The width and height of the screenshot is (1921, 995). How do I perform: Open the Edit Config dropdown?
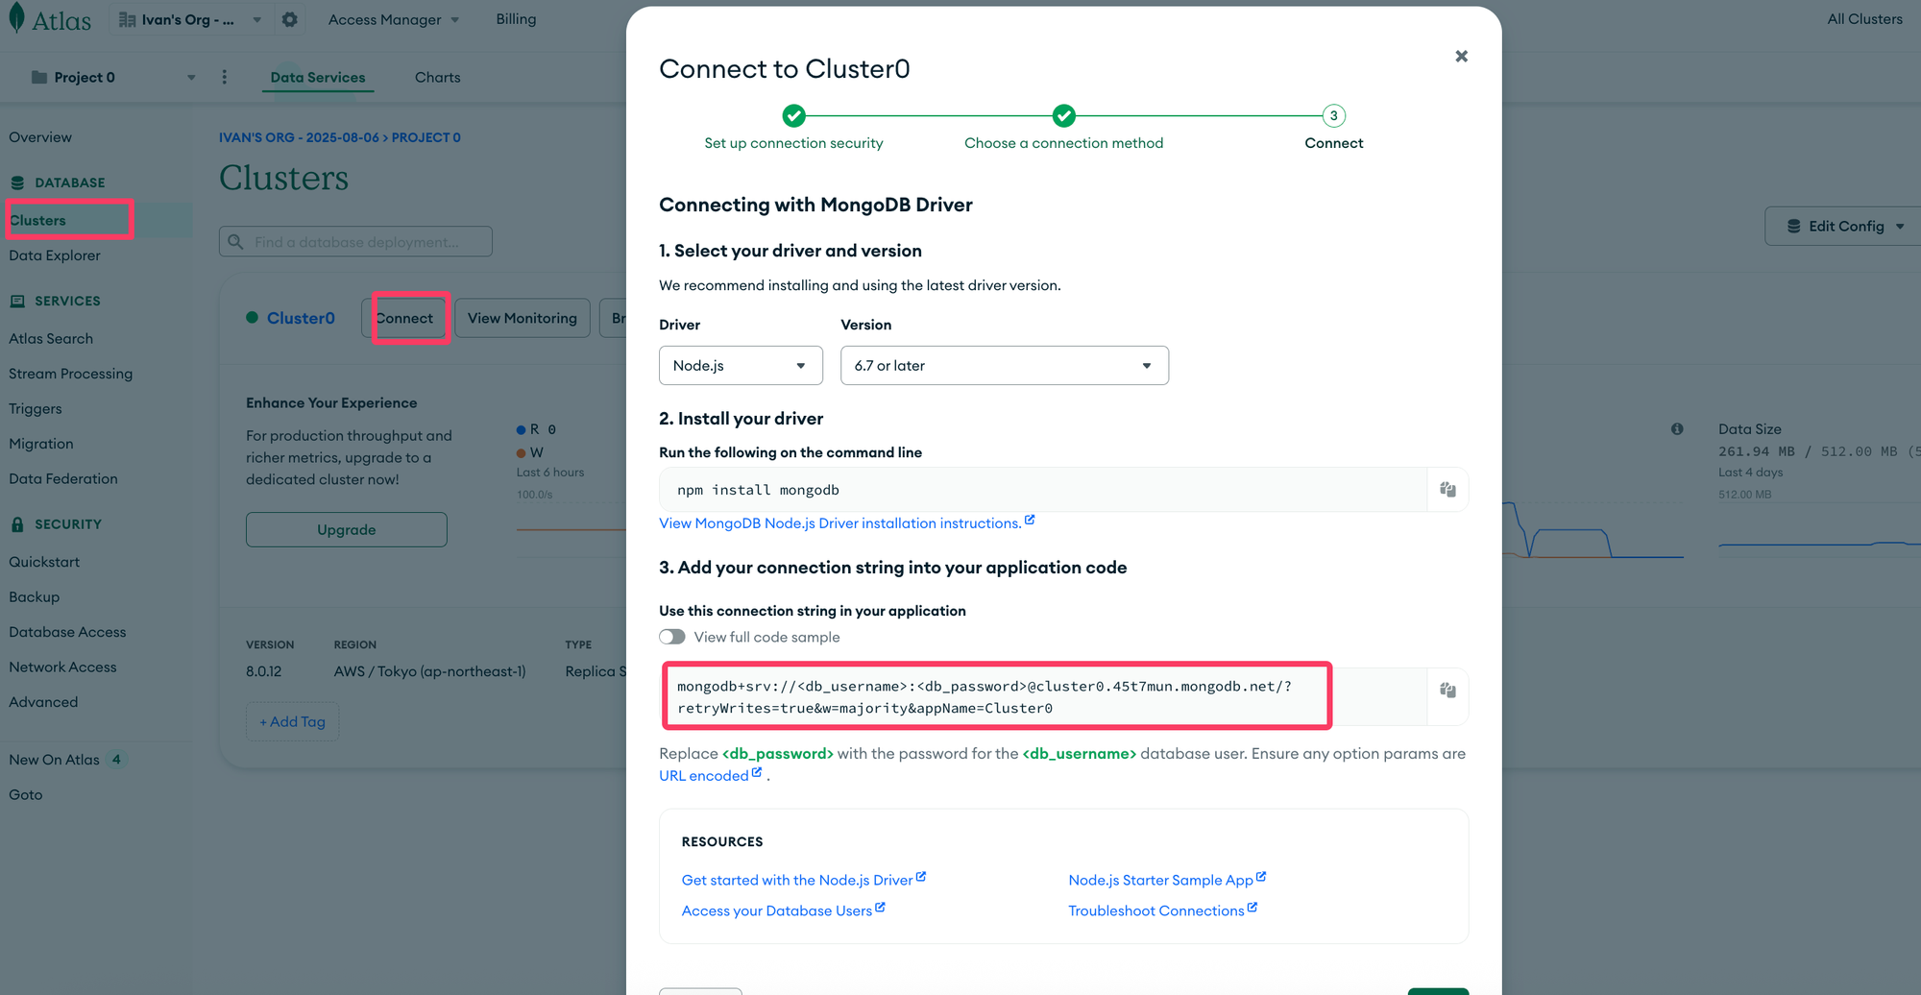tap(1844, 227)
